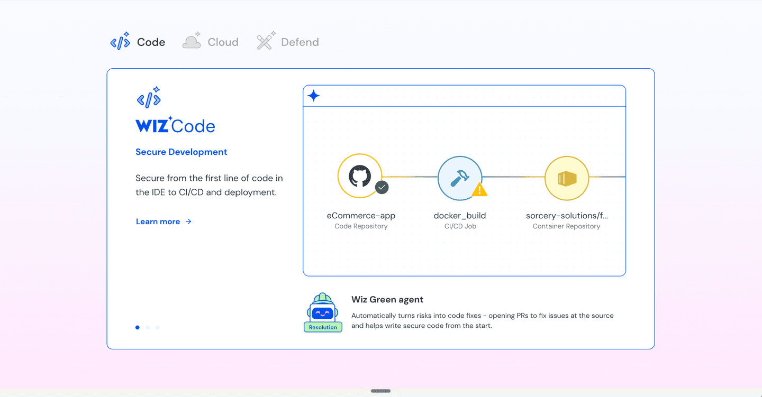
Task: Click the docker_build label
Action: [460, 216]
